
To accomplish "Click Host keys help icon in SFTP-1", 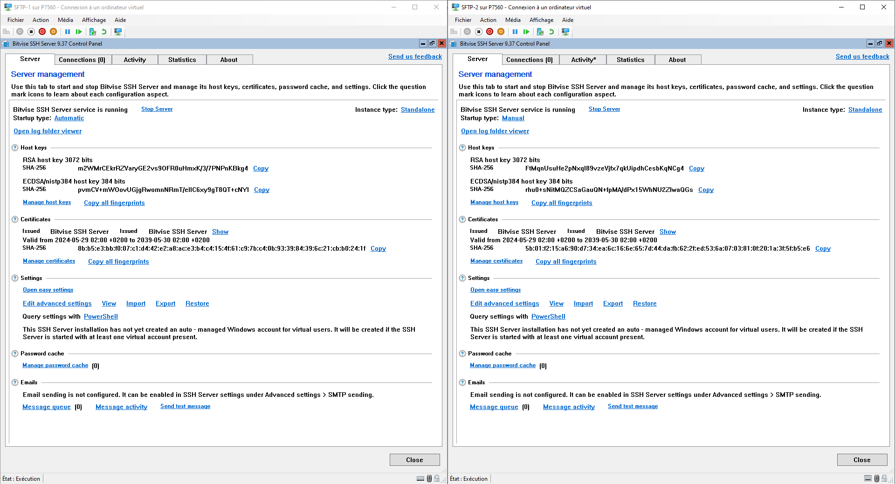I will coord(15,148).
